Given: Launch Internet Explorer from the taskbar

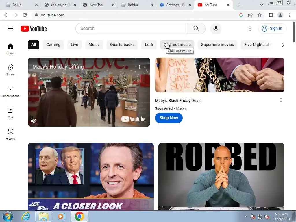Looking at the screenshot, I should click(x=26, y=216).
